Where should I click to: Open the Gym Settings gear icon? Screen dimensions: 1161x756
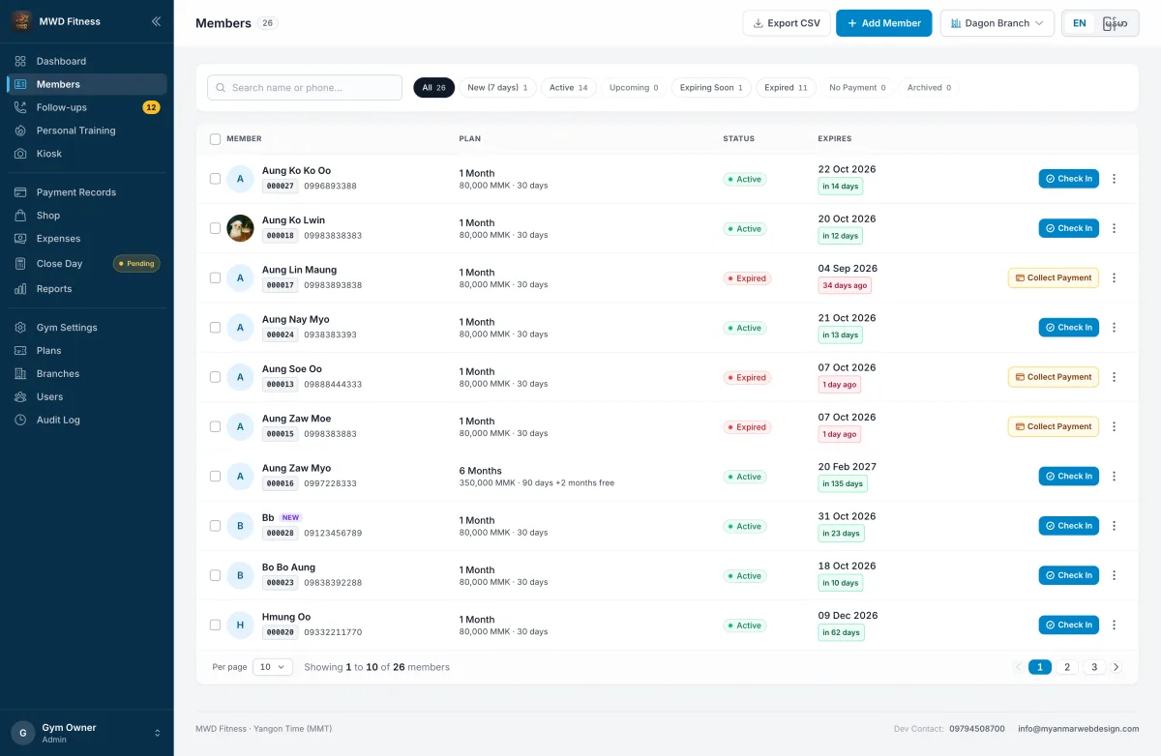(x=20, y=328)
